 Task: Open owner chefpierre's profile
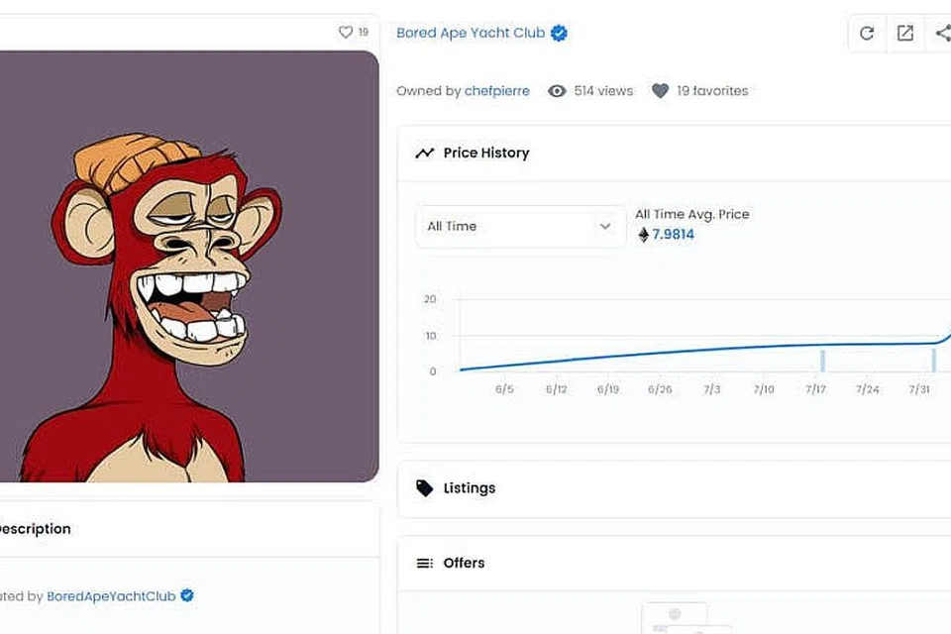click(497, 91)
